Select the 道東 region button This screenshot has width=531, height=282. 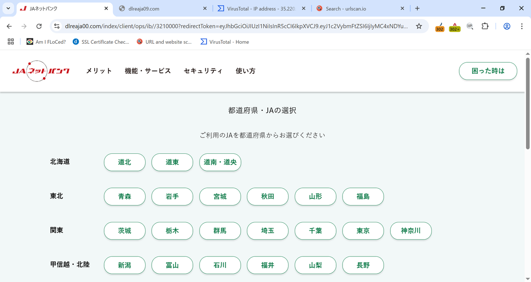[x=172, y=162]
